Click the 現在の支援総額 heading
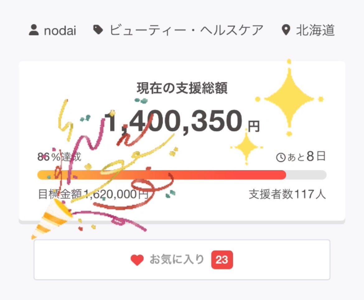 click(182, 88)
